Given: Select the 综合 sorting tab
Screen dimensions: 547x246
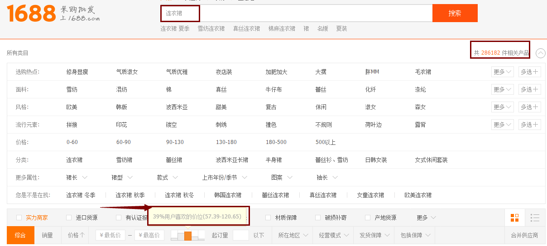Looking at the screenshot, I should (x=20, y=235).
